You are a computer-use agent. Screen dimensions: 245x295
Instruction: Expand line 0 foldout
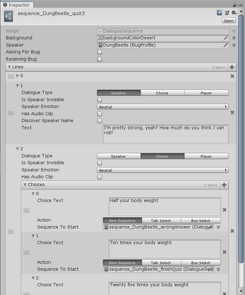click(17, 76)
